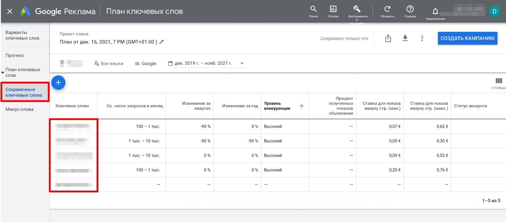
Task: Open the Справка help icon
Action: coord(410,9)
